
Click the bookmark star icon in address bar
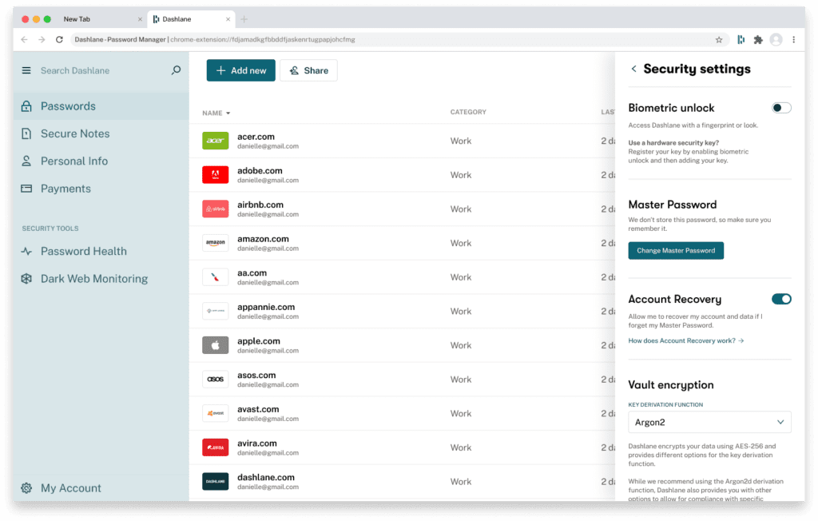pos(718,39)
